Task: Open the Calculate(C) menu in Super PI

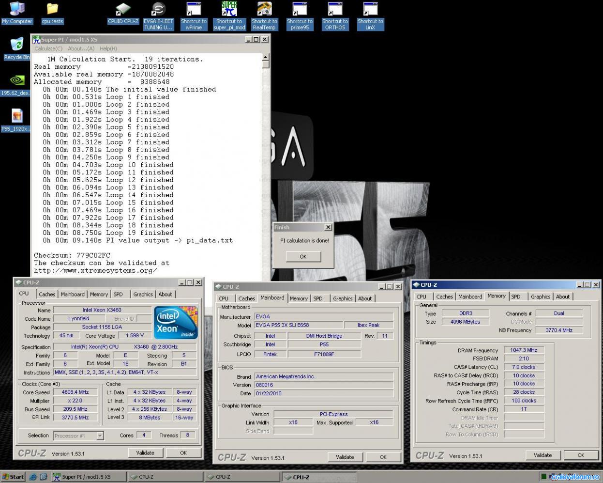Action: tap(48, 48)
